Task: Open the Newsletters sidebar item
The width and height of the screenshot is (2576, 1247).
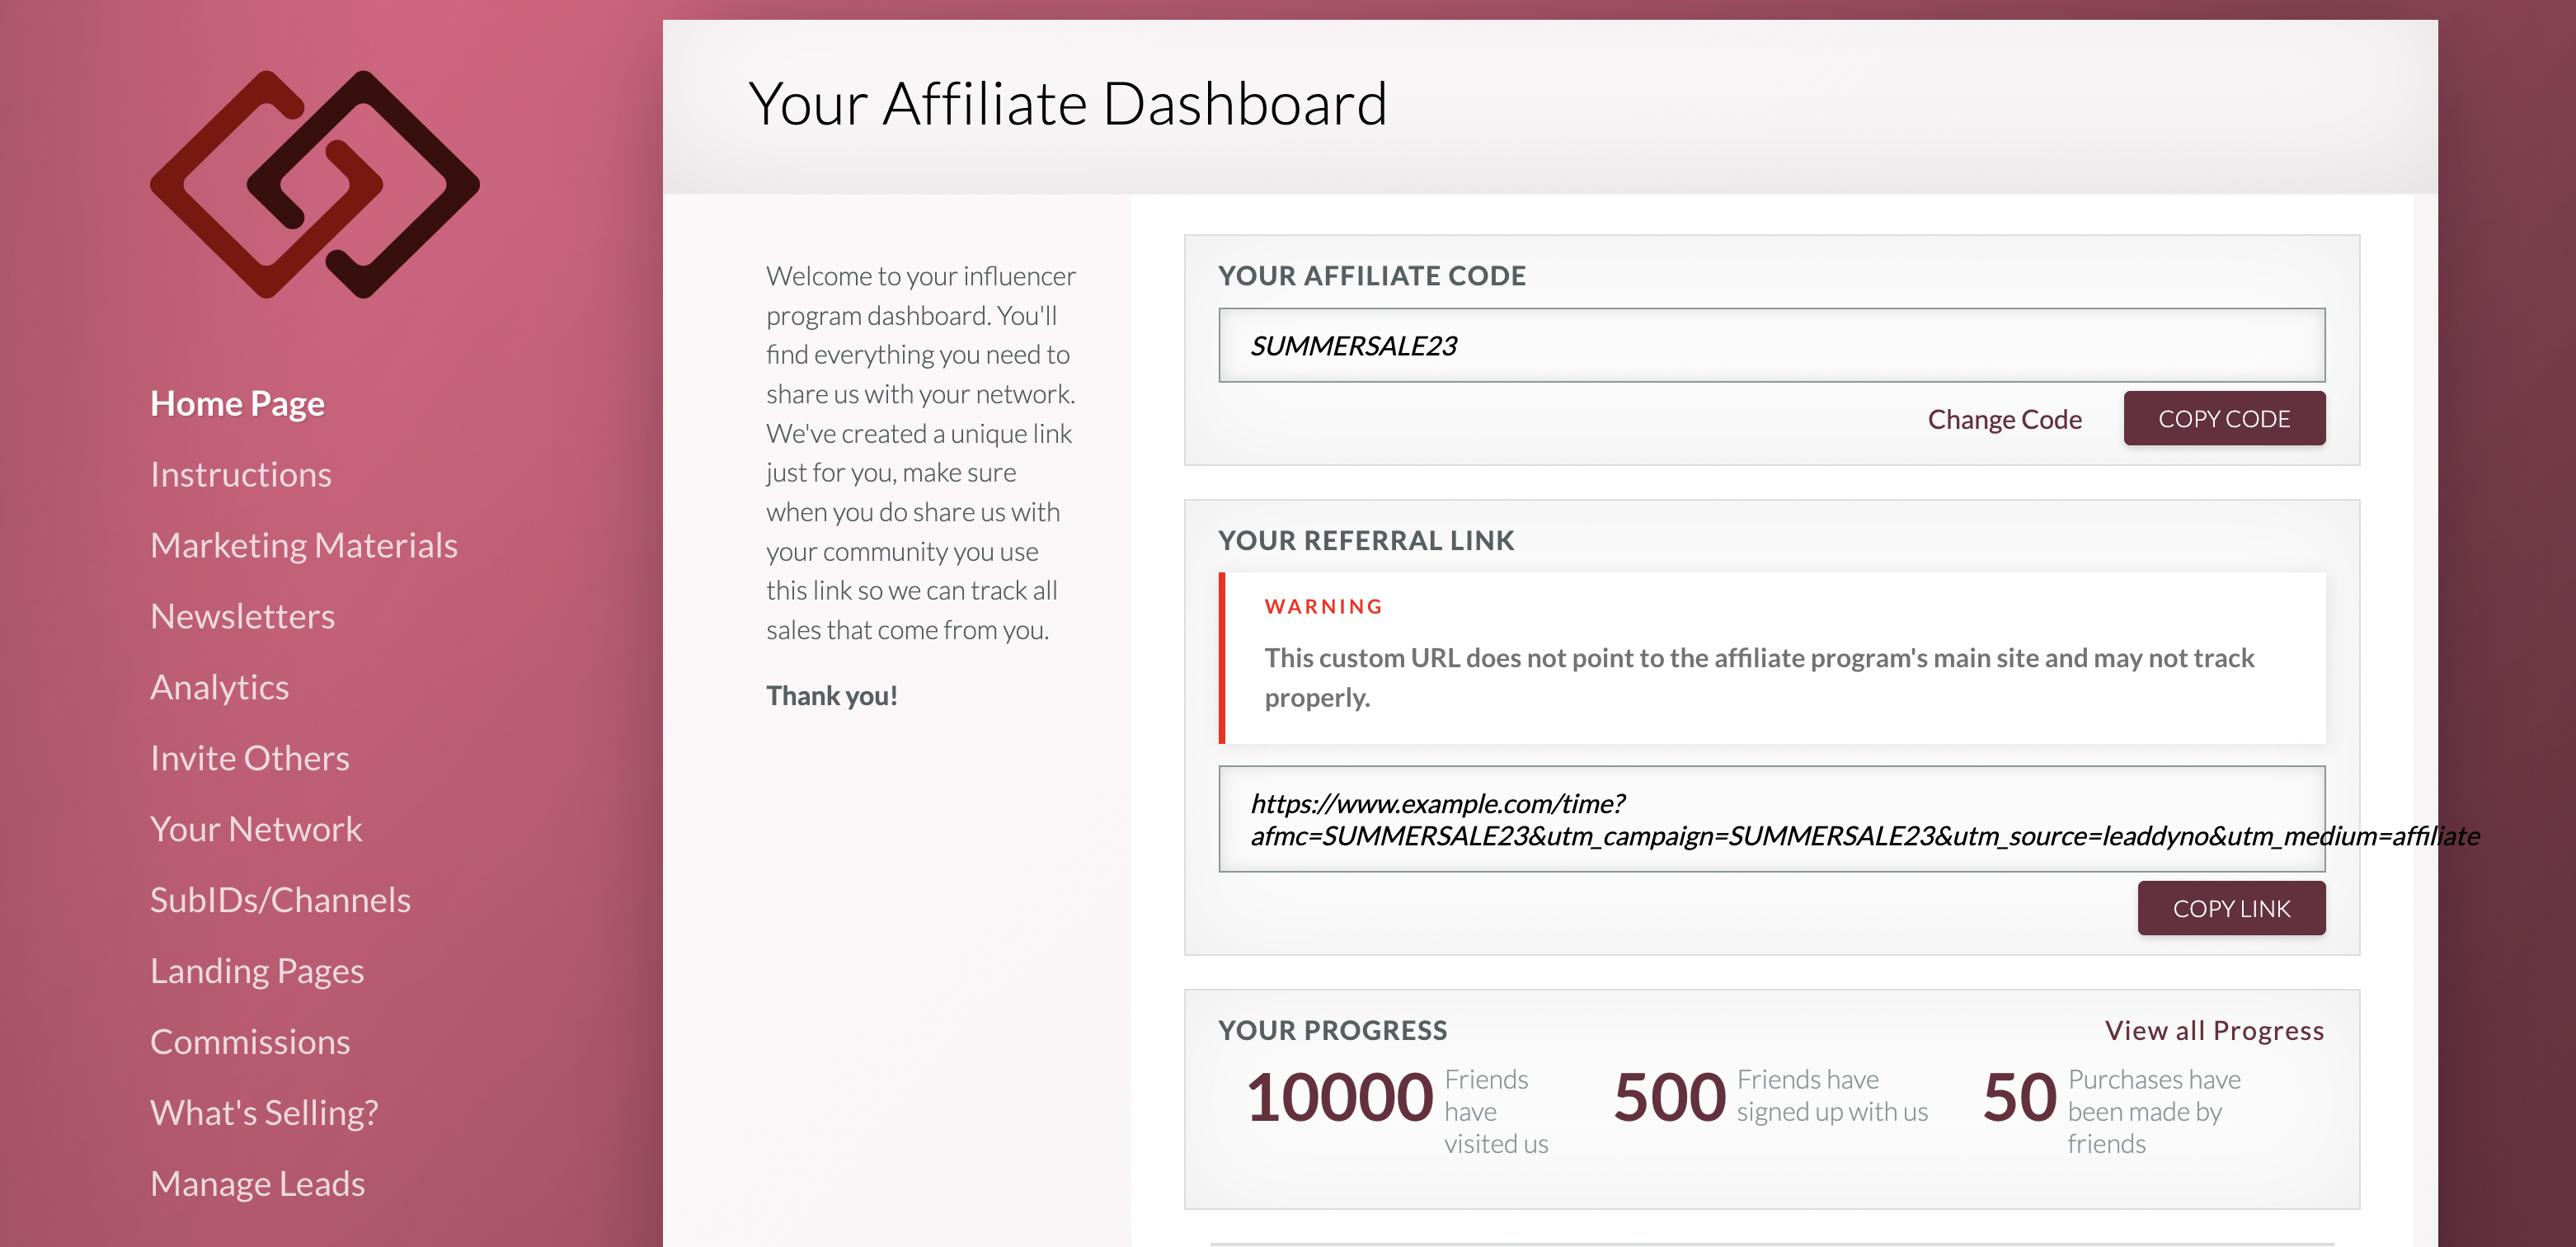Action: (243, 614)
